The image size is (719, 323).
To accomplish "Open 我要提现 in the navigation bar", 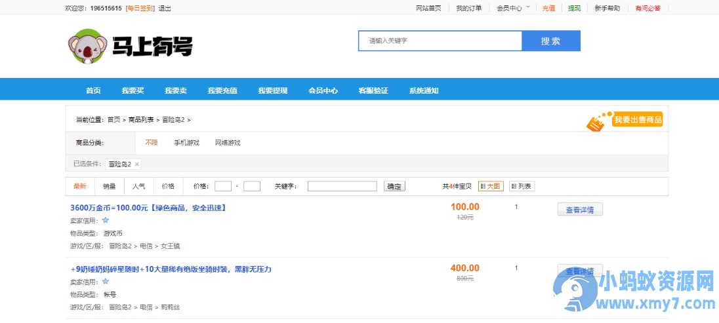I will [x=273, y=90].
